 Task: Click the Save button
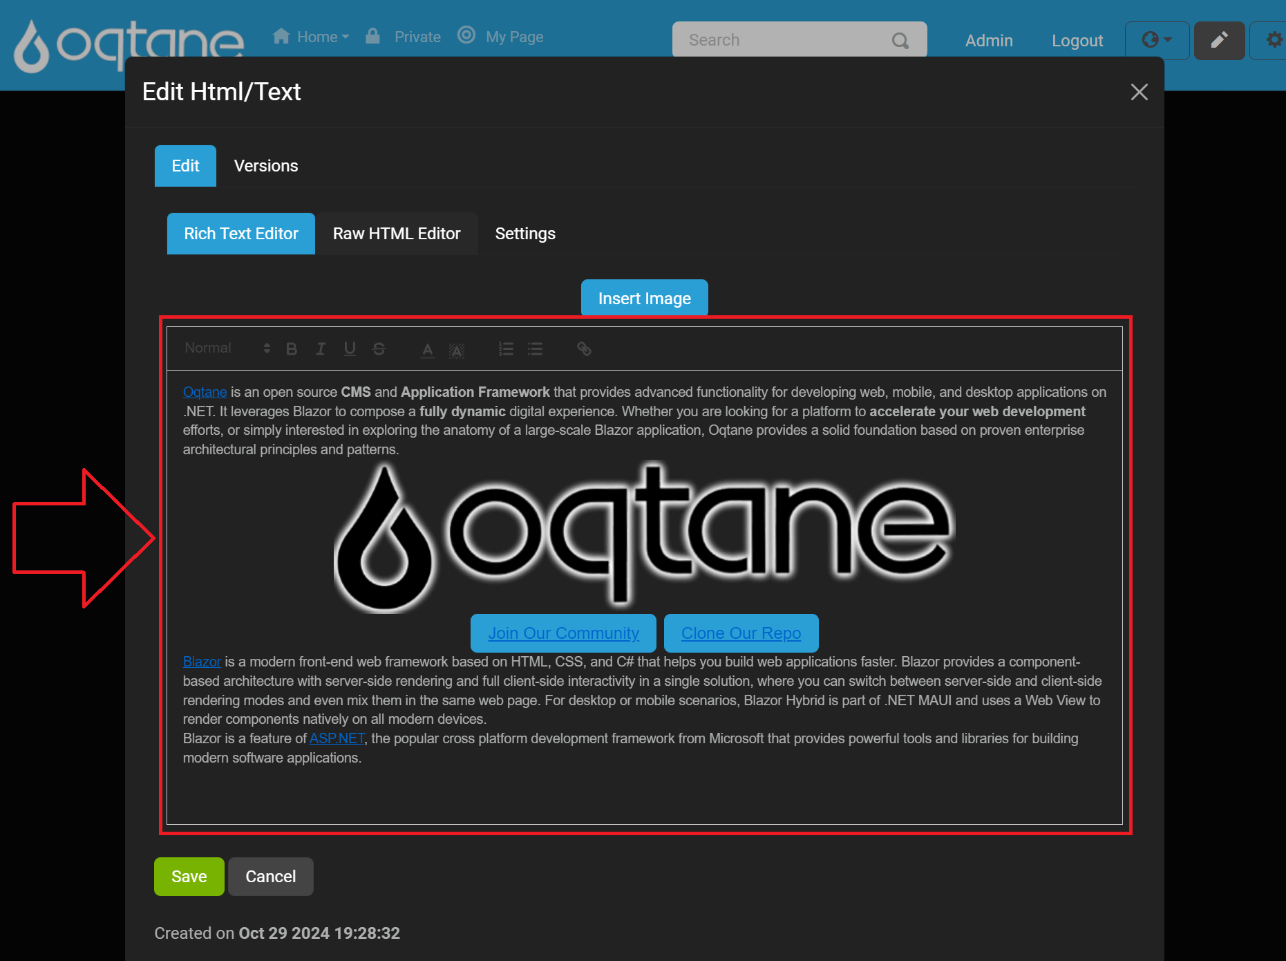tap(189, 877)
